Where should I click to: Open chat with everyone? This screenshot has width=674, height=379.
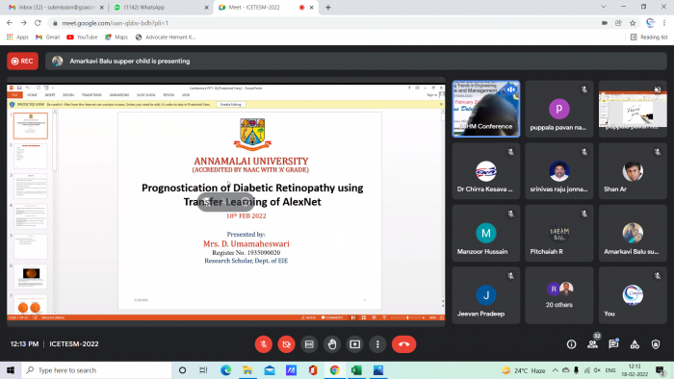tap(613, 344)
